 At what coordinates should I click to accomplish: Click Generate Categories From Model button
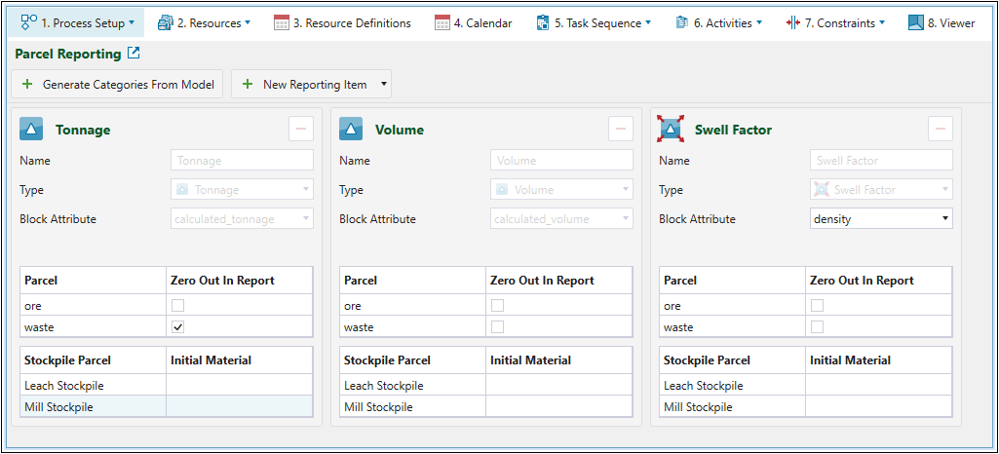[x=118, y=85]
